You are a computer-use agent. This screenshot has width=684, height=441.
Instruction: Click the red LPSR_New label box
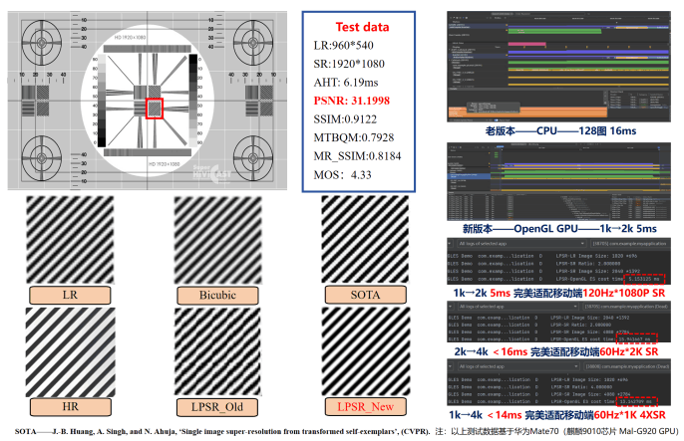366,406
